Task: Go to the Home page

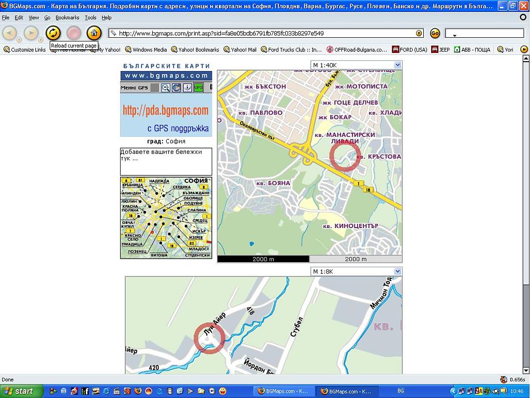Action: point(94,33)
